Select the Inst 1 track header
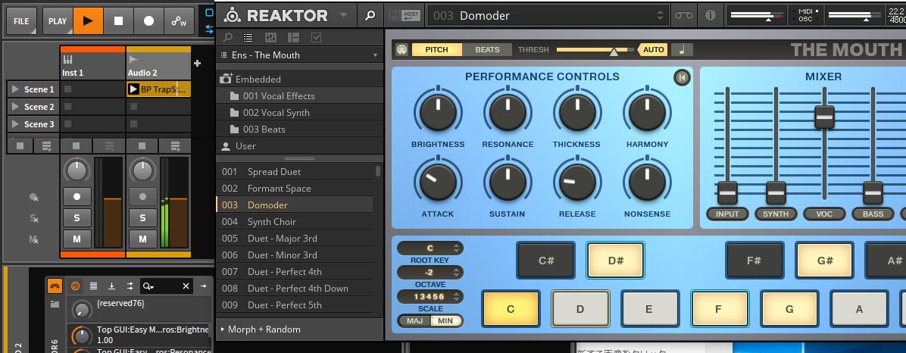The height and width of the screenshot is (353, 906). click(92, 65)
